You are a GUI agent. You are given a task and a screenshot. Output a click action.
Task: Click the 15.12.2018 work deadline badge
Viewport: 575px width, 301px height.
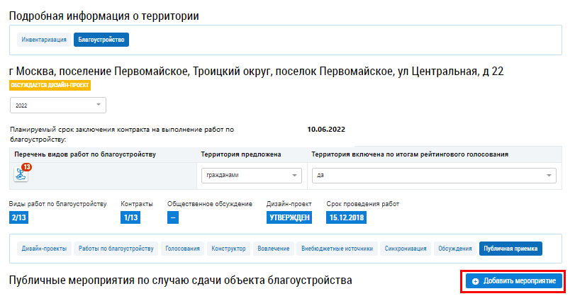tap(346, 217)
